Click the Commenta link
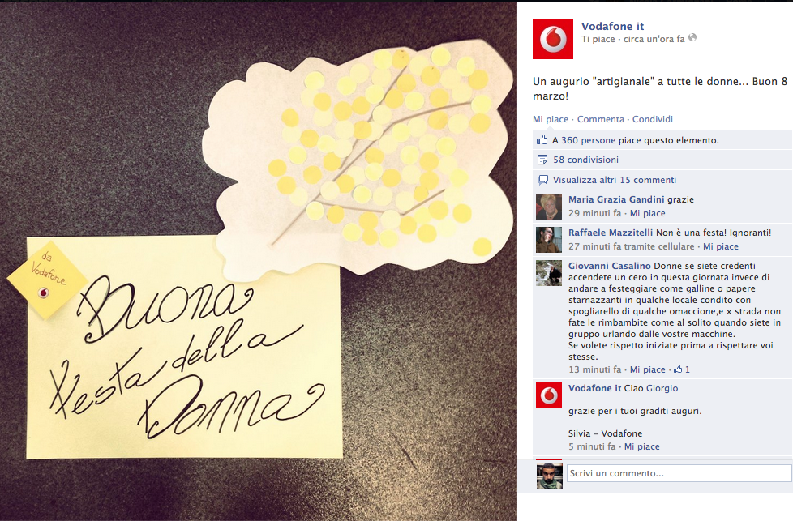793x521 pixels. pos(601,119)
